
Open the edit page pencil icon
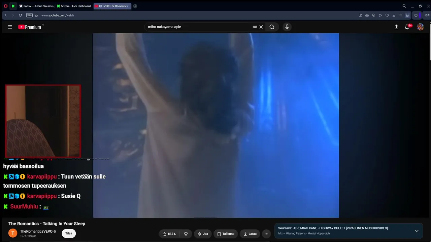tap(360, 15)
